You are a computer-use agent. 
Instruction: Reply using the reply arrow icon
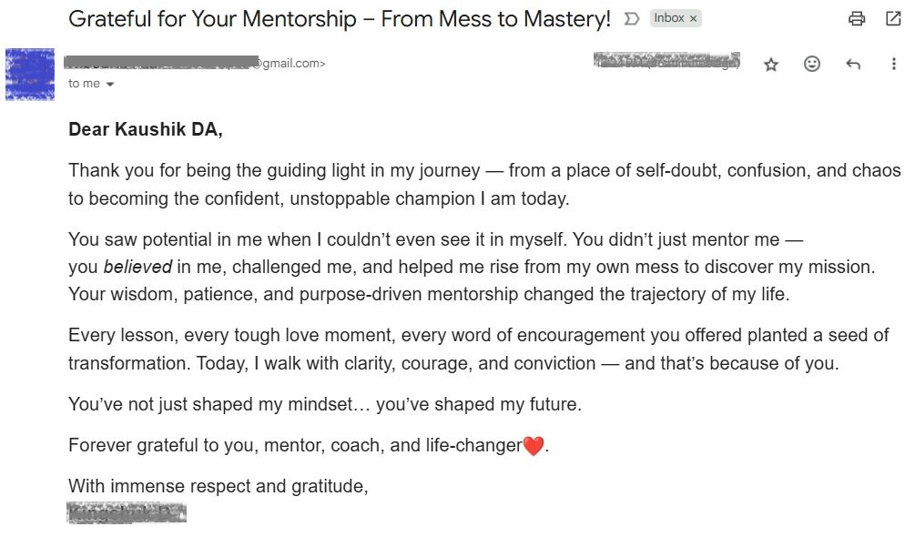point(853,64)
